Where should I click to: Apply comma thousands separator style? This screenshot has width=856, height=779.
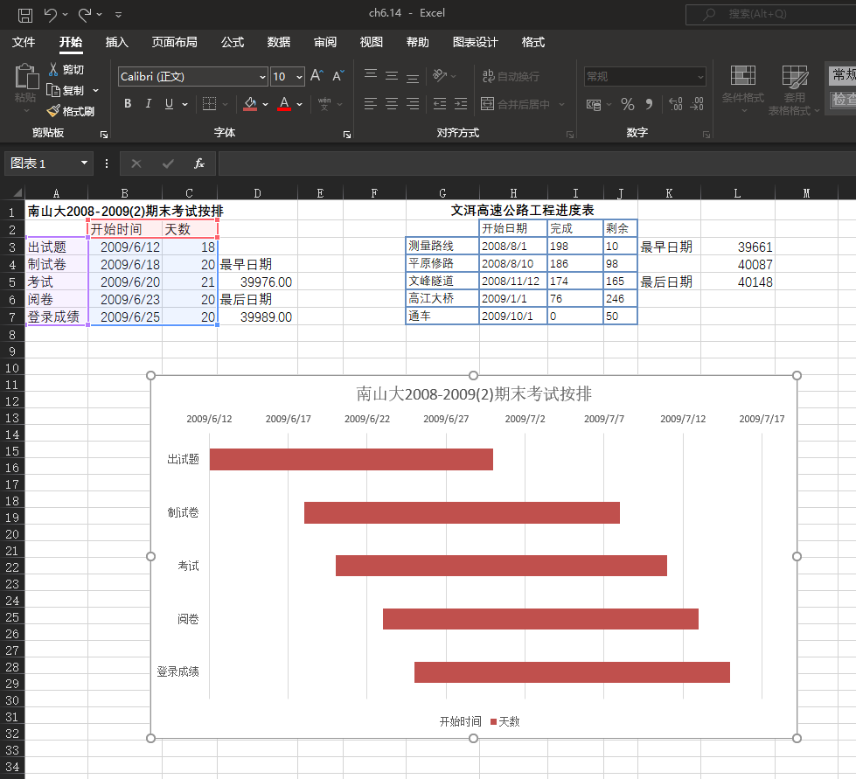click(x=649, y=104)
